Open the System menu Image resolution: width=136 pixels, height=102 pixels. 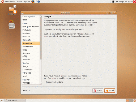point(27,2)
